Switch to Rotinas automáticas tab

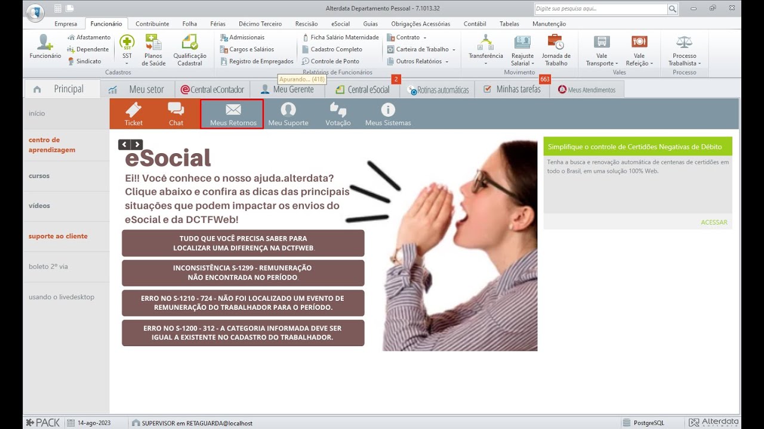[438, 90]
